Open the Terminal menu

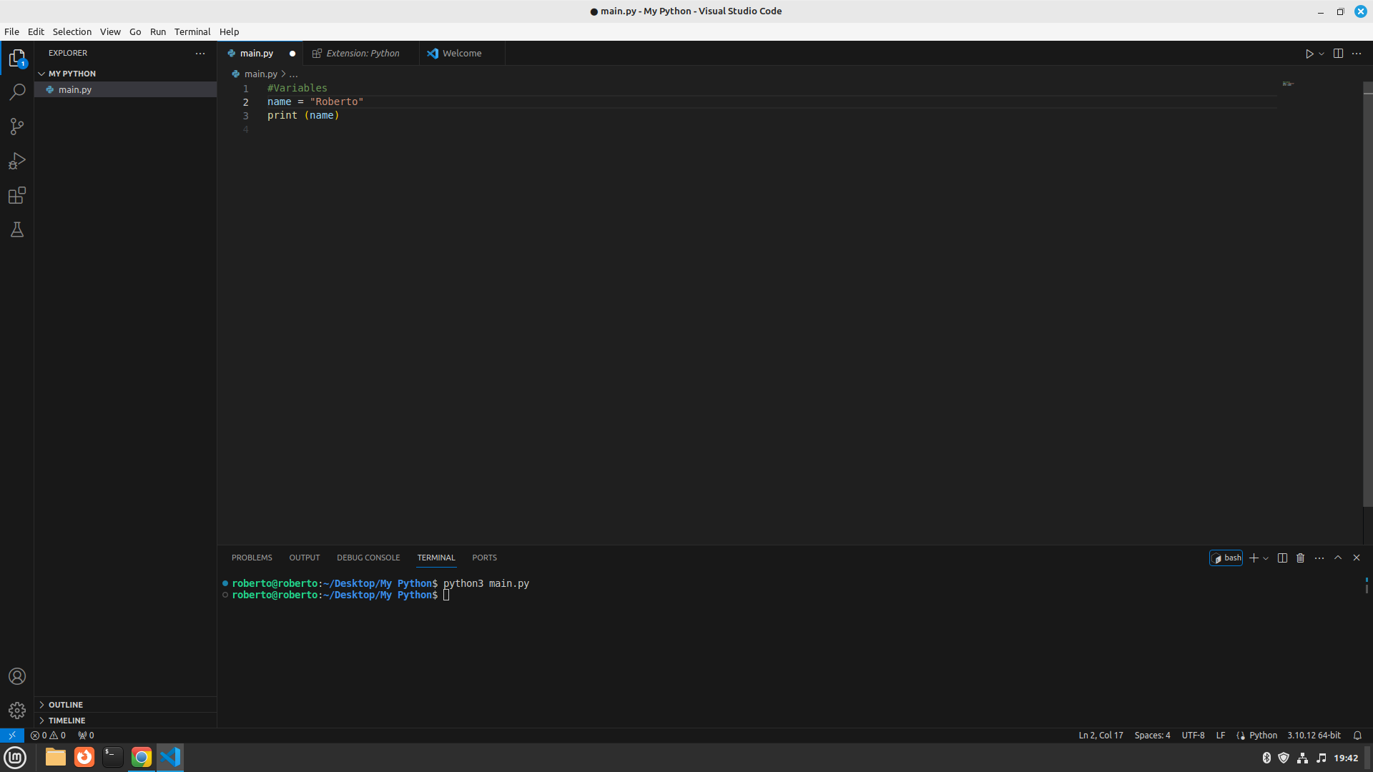point(192,32)
